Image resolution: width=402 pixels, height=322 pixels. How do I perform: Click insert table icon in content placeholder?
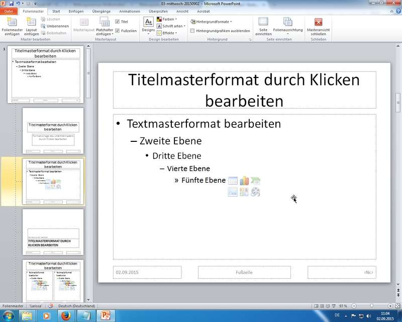point(232,181)
